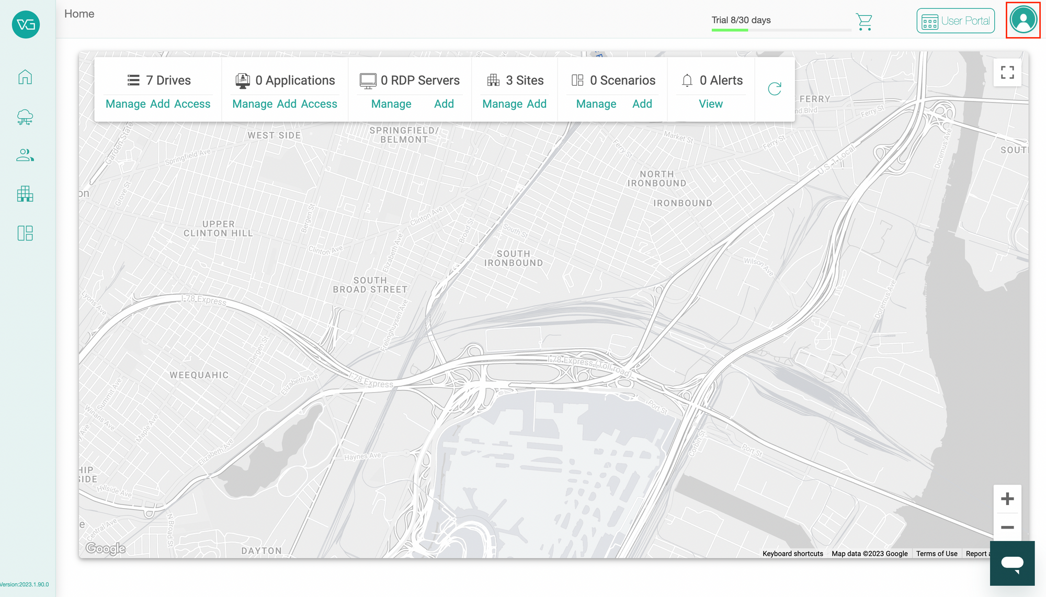Click the SPRINGFIELD/BELMONT map label

[x=404, y=135]
